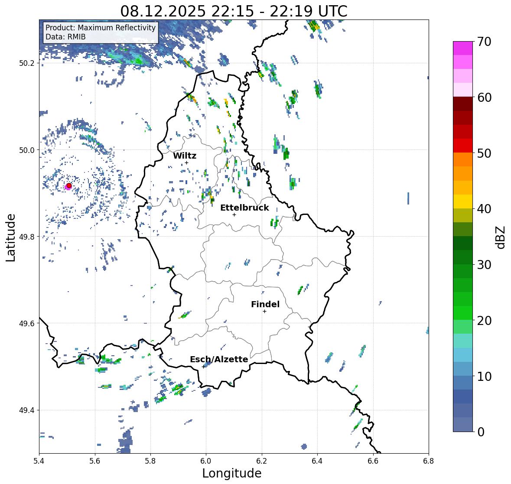The width and height of the screenshot is (511, 484).
Task: Click the colorbar tick label 30
Action: click(x=484, y=265)
